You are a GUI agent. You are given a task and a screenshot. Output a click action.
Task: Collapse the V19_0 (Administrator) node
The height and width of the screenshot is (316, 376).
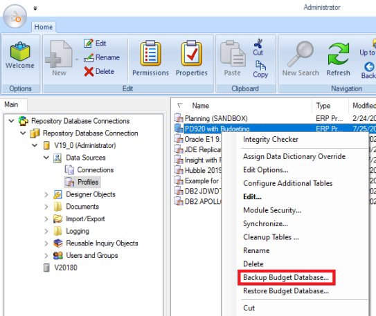35,145
